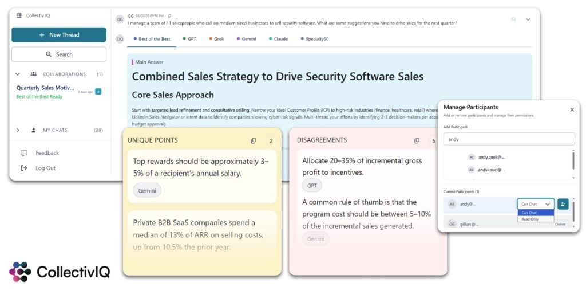Click the GG user avatar on the prompt
The width and height of the screenshot is (586, 302).
coord(120,19)
